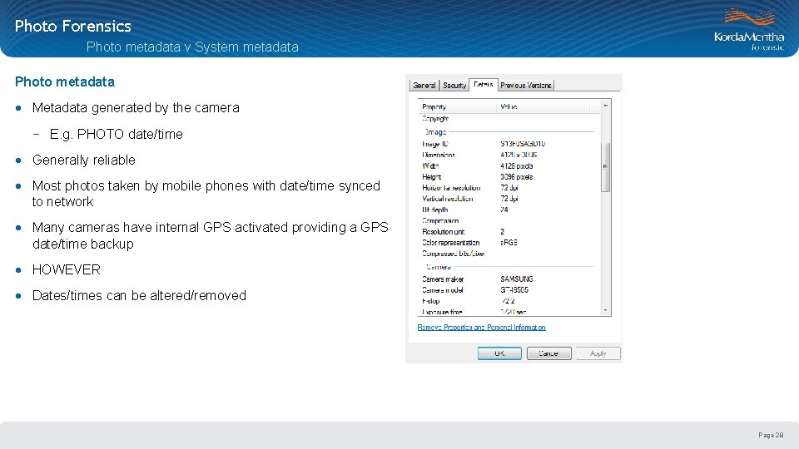This screenshot has height=449, width=799.
Task: Click the 'sRGB' color representation value
Action: [x=509, y=243]
